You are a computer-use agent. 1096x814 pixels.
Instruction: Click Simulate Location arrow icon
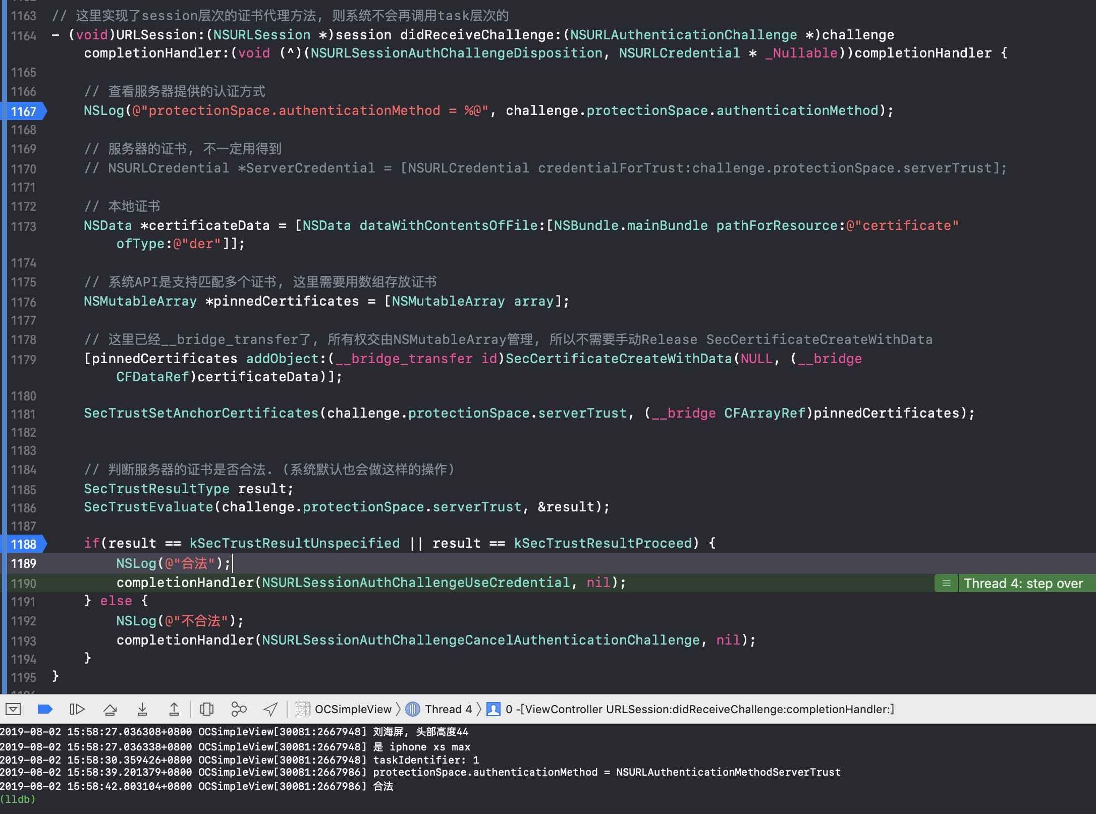(270, 710)
